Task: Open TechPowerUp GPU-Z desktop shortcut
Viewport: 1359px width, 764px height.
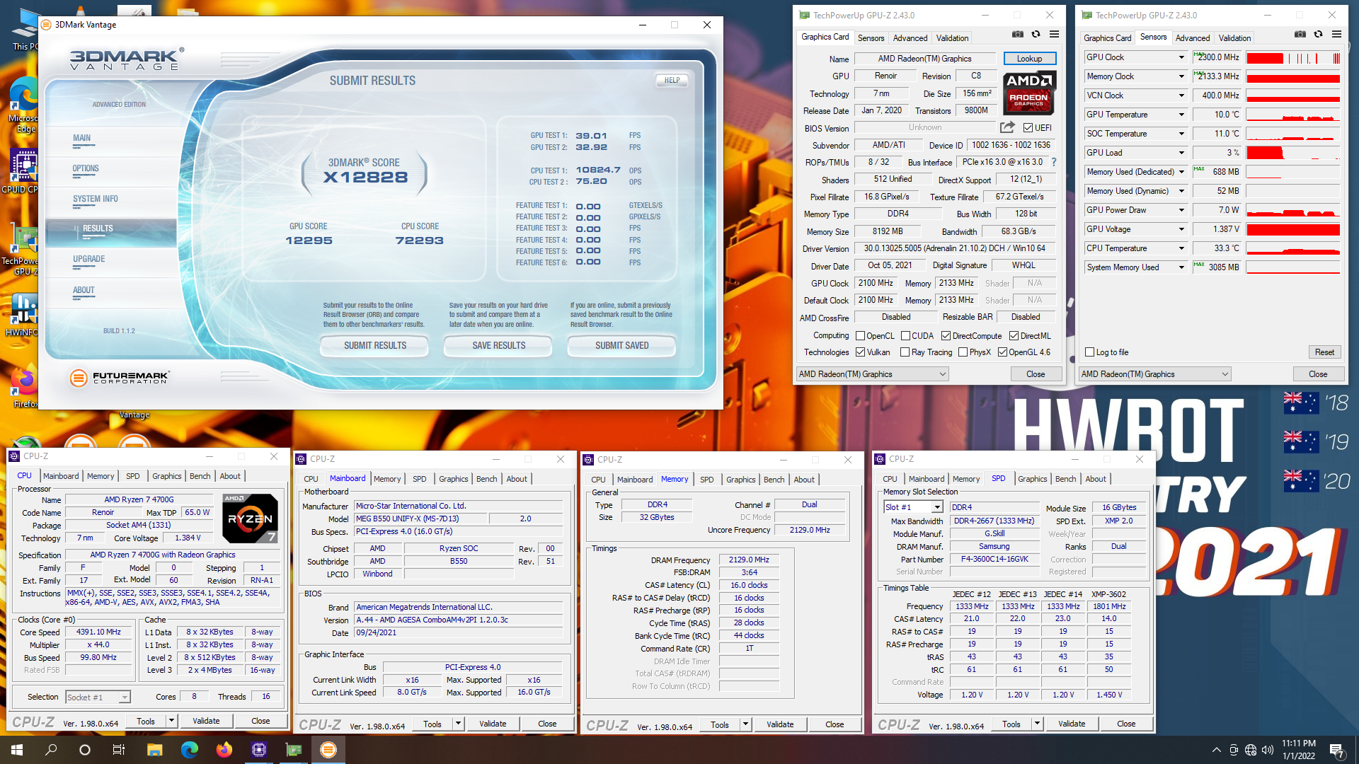Action: 24,249
